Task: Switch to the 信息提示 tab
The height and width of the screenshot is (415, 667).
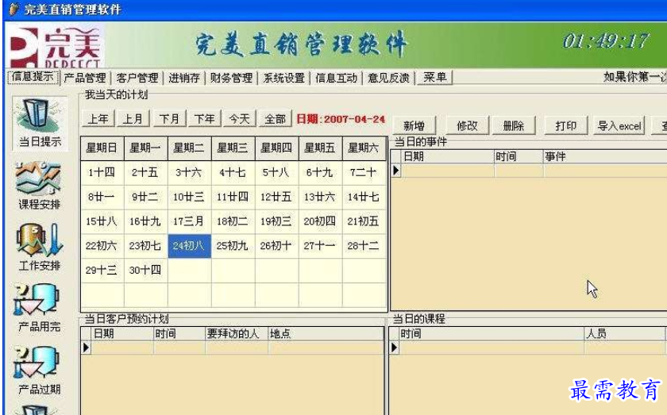Action: 33,77
